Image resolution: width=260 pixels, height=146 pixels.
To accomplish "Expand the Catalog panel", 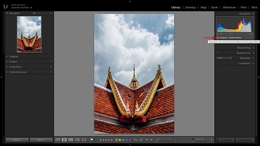I will tap(7, 57).
